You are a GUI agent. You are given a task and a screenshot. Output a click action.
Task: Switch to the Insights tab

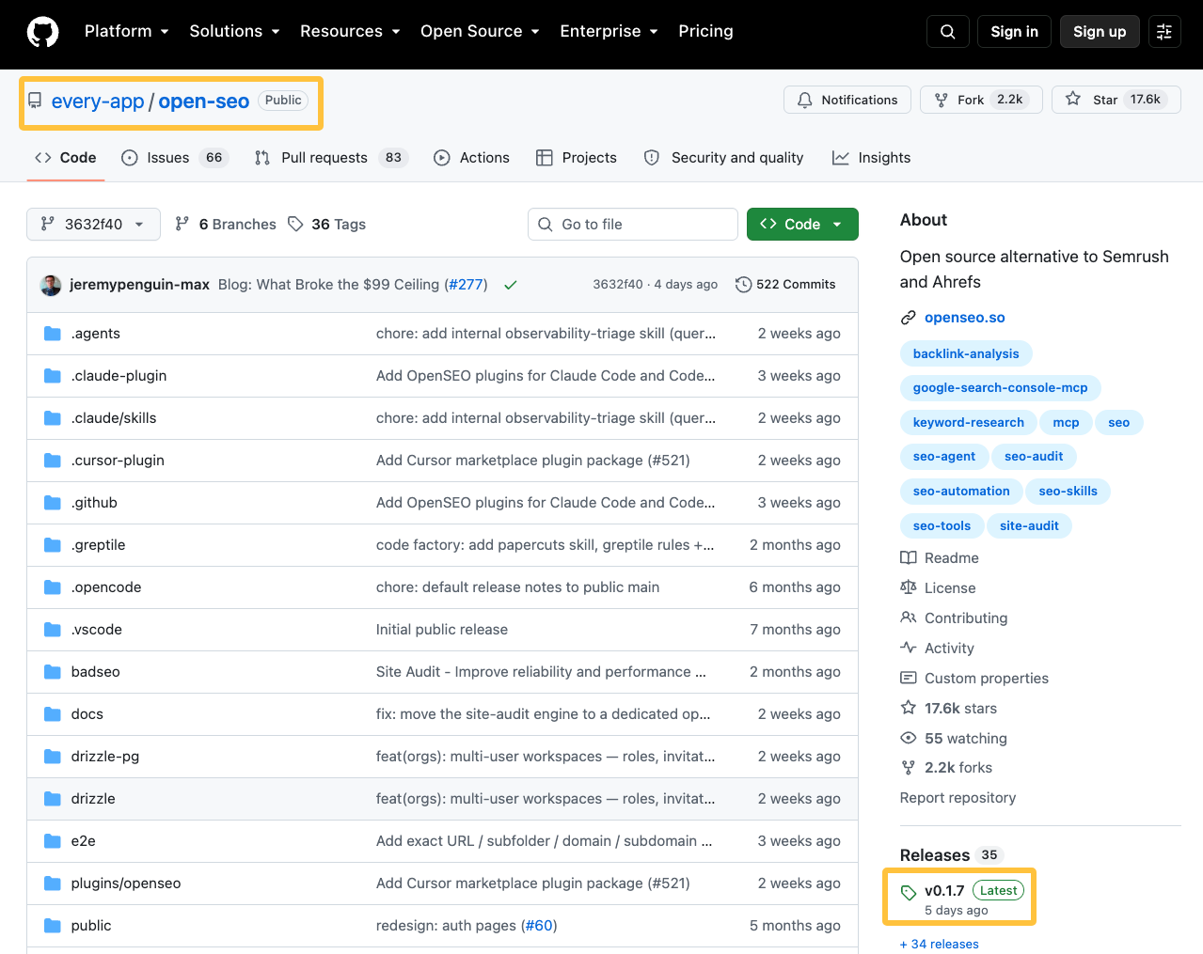coord(872,158)
